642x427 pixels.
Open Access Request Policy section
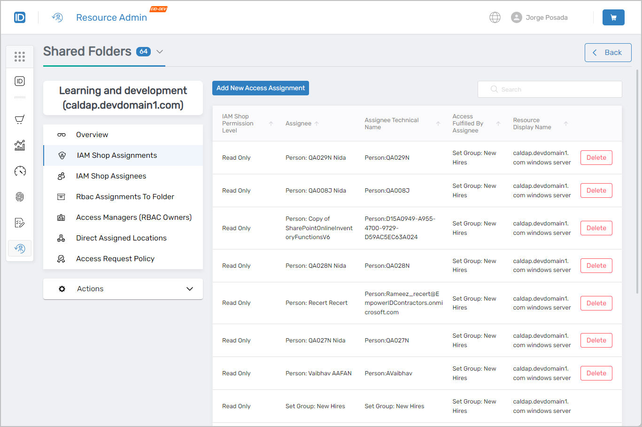(x=115, y=259)
